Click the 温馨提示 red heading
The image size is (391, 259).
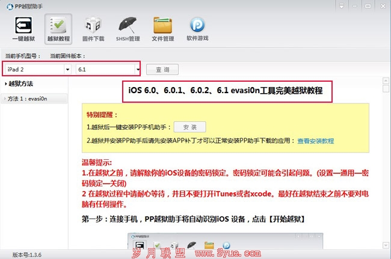pos(97,163)
